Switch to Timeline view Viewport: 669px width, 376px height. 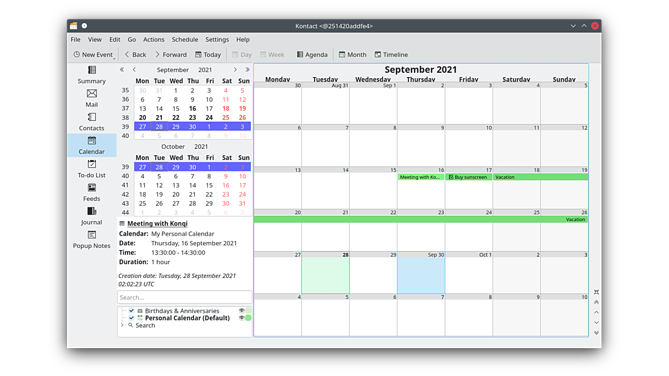391,55
